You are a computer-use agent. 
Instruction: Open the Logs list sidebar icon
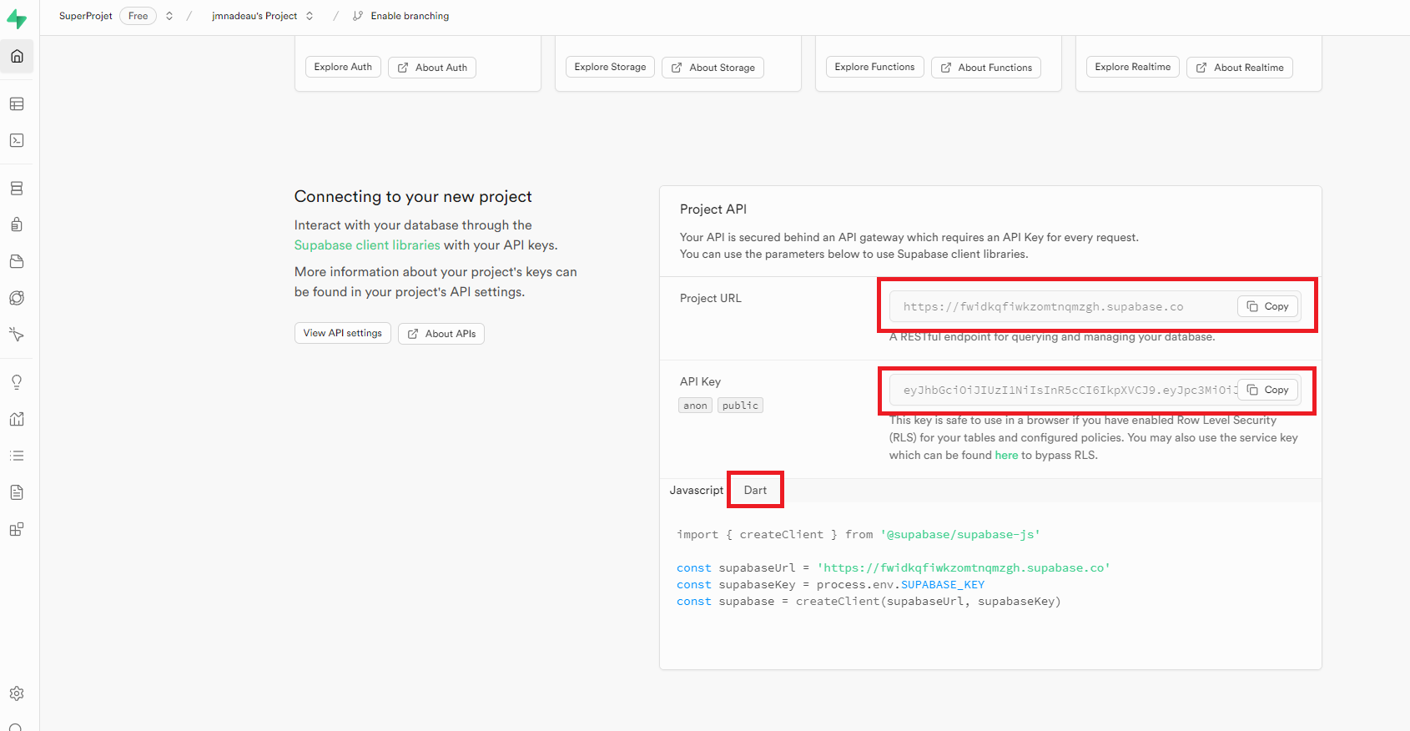tap(17, 456)
